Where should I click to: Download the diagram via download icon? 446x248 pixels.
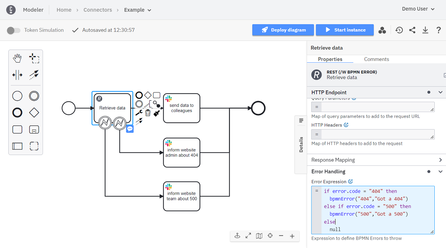pos(425,30)
